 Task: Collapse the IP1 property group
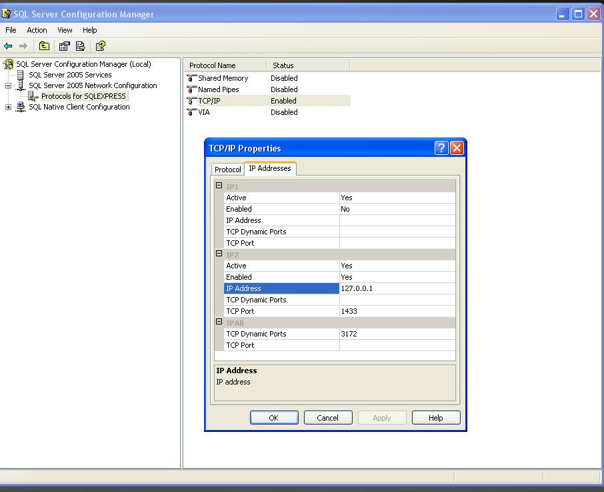[219, 186]
